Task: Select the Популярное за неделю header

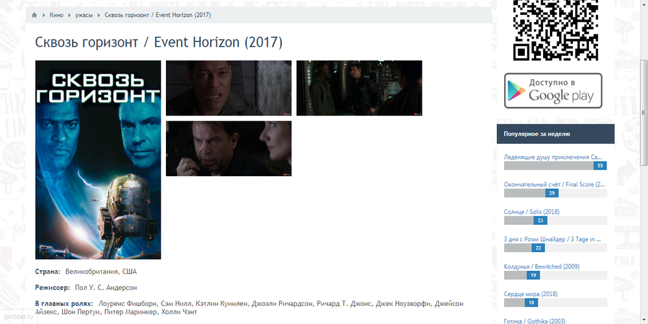Action: point(555,134)
